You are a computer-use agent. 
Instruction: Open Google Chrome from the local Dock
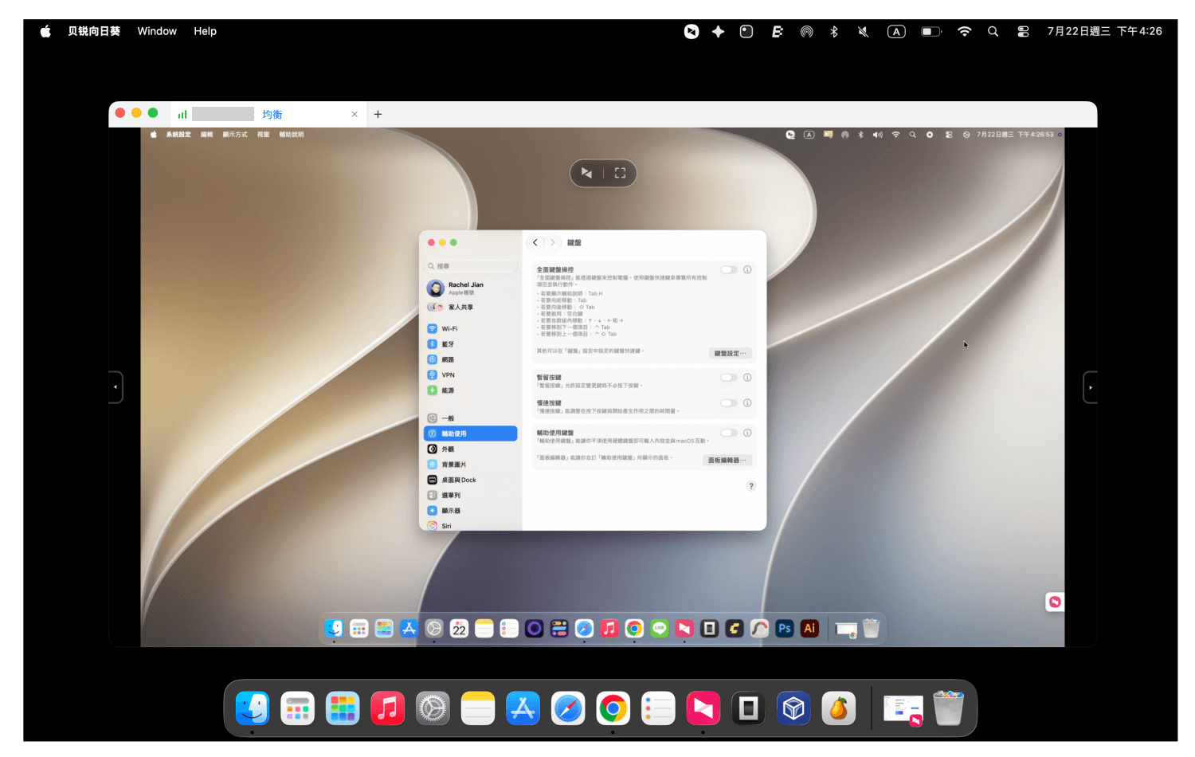tap(613, 708)
